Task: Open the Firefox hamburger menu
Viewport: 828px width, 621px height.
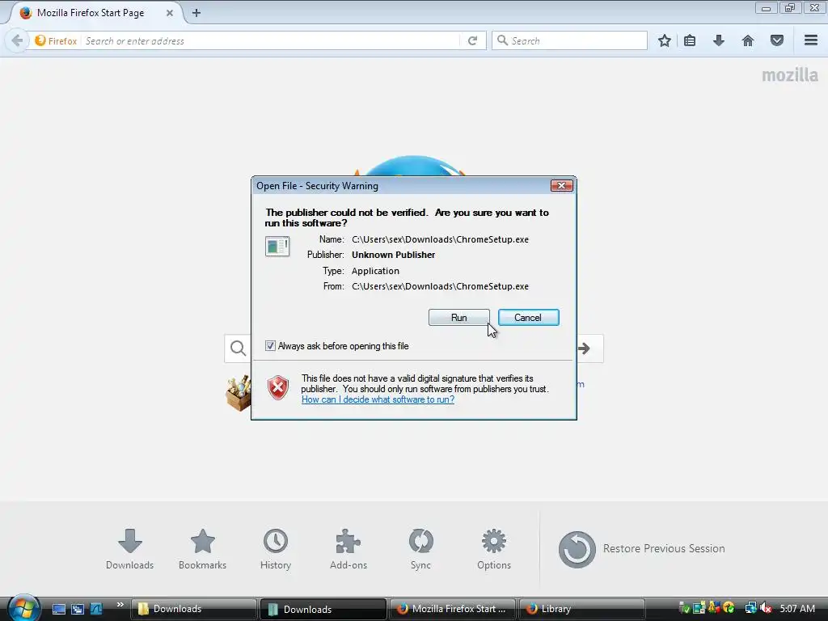Action: tap(811, 40)
